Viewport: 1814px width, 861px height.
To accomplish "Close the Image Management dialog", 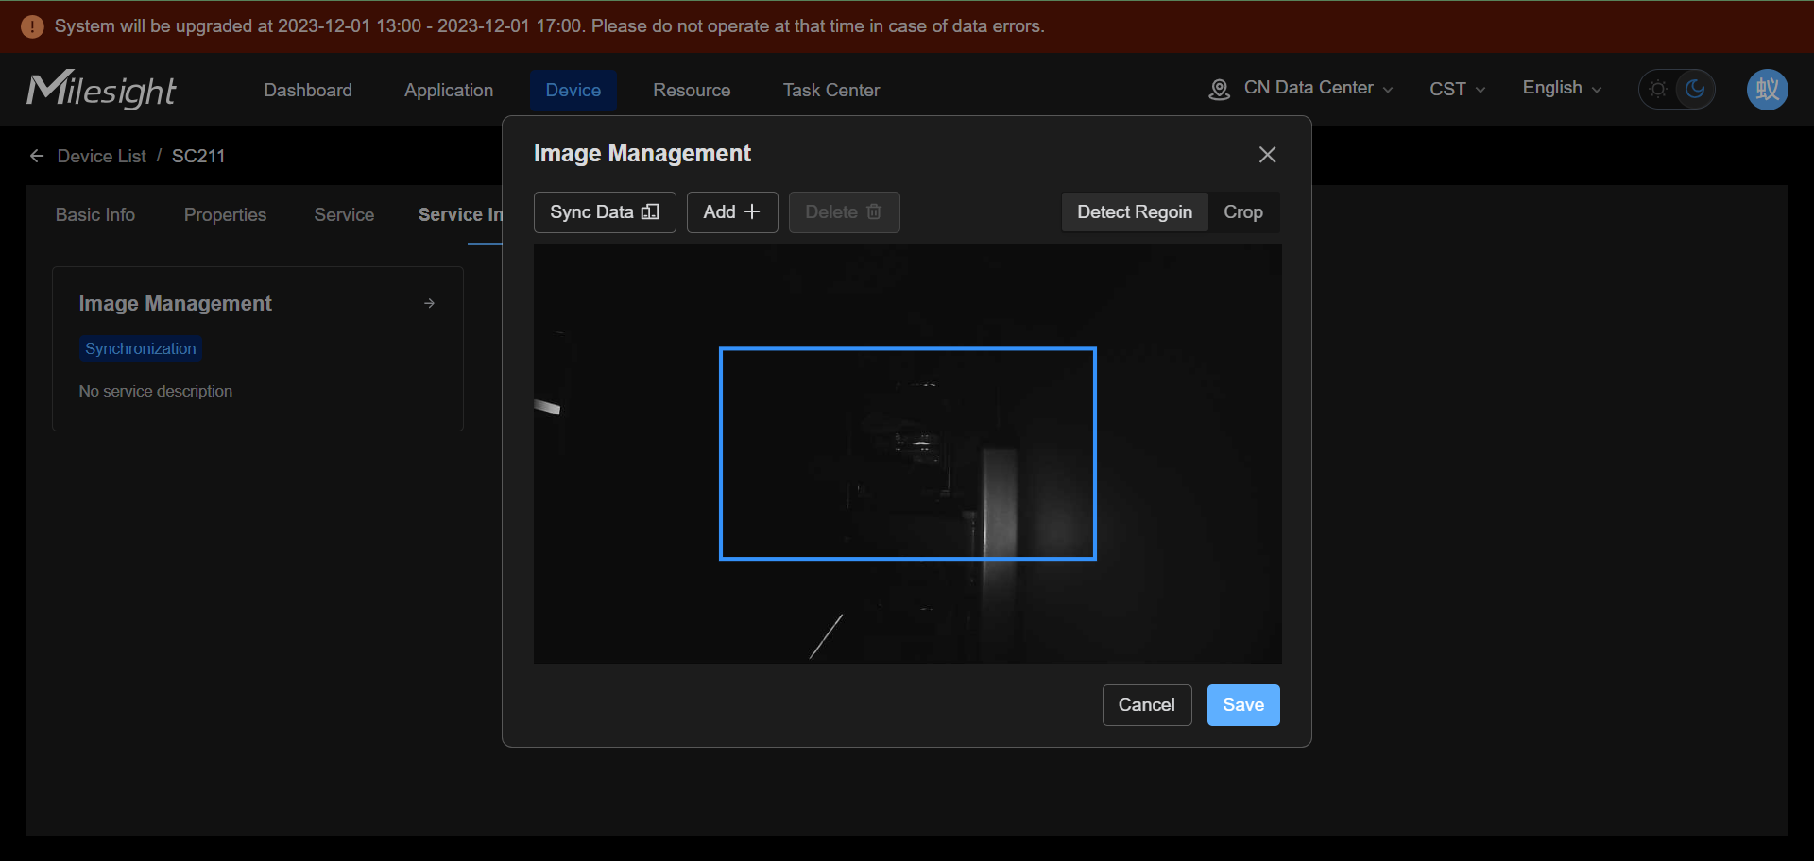I will tap(1267, 155).
